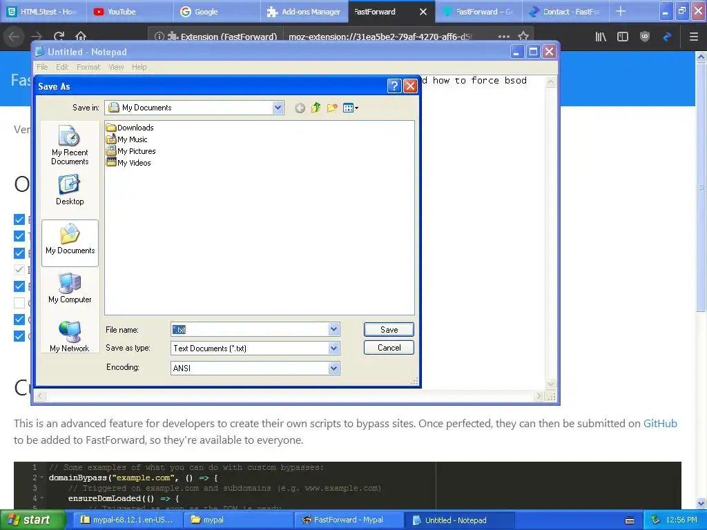Toggle the greyed-out fourth option checkbox
Viewport: 707px width, 530px height.
point(19,270)
